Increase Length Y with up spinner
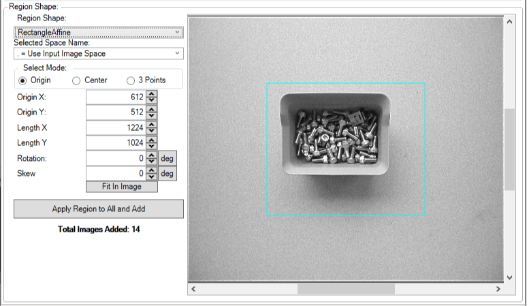The width and height of the screenshot is (529, 306). click(151, 140)
